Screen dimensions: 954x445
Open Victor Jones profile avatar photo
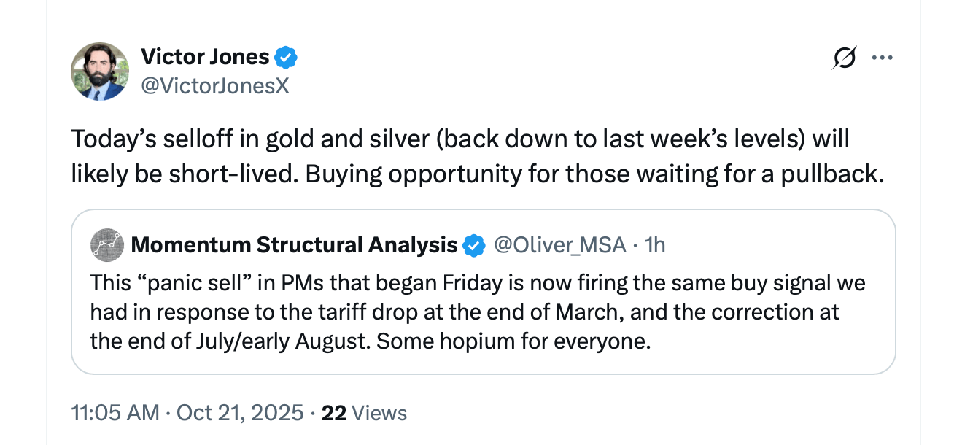click(x=99, y=71)
